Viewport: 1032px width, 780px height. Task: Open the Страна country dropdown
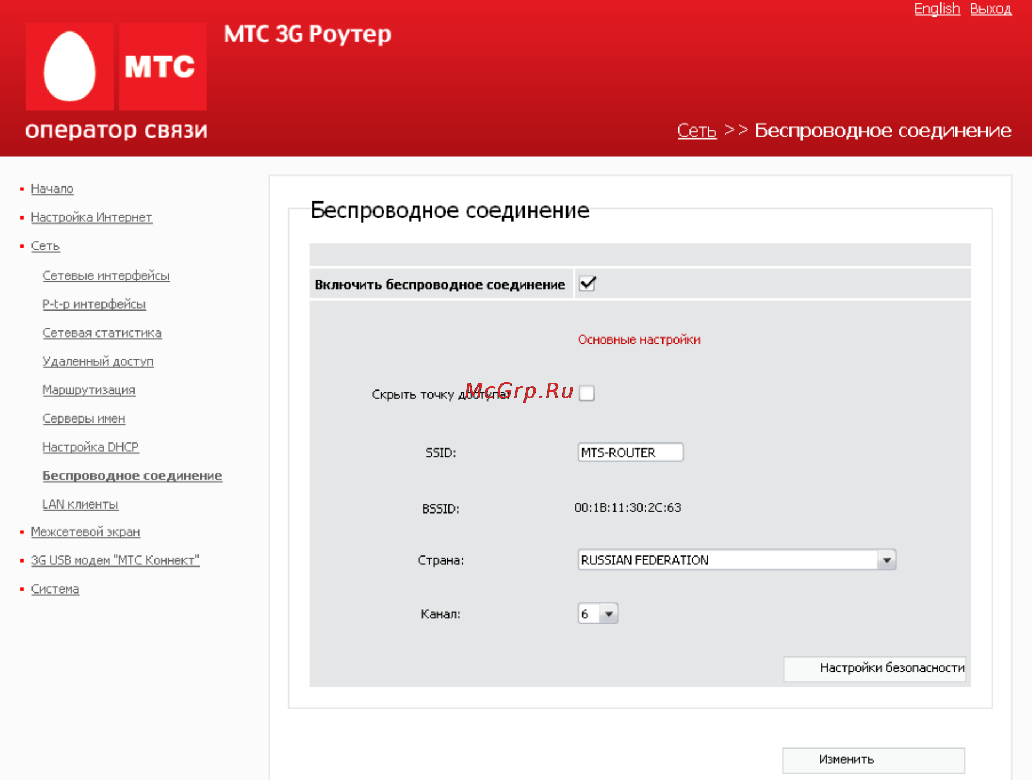tap(736, 560)
